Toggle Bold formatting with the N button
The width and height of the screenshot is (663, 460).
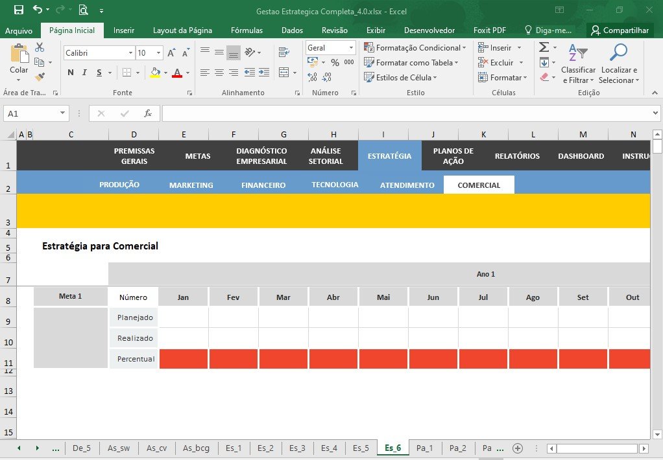(x=71, y=72)
